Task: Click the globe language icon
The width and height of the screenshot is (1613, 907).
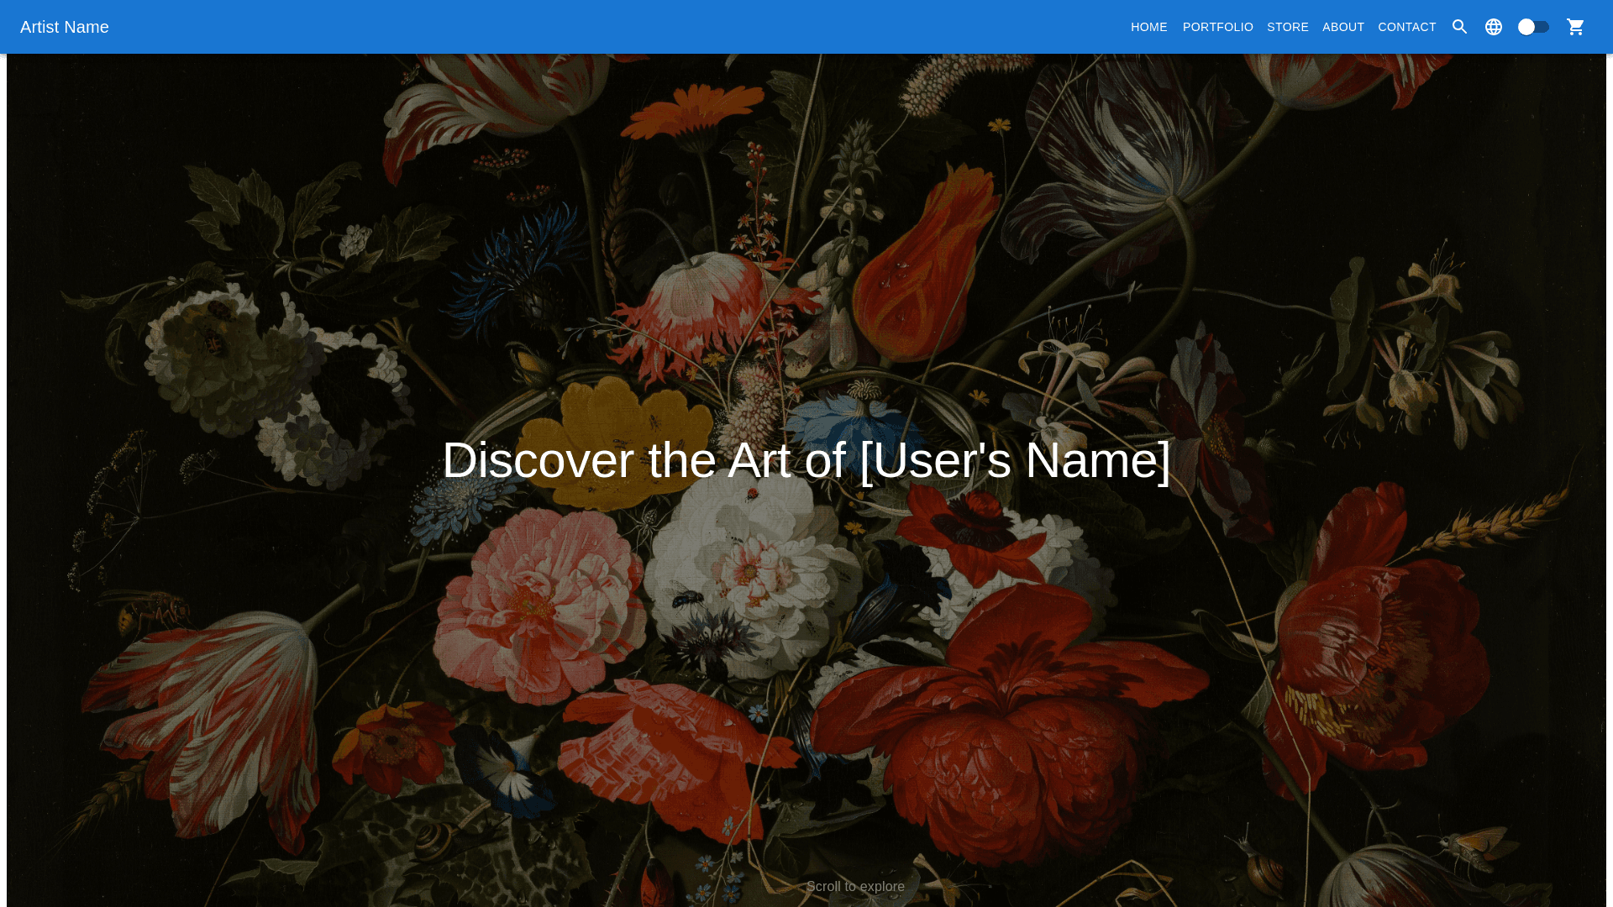Action: click(x=1493, y=27)
